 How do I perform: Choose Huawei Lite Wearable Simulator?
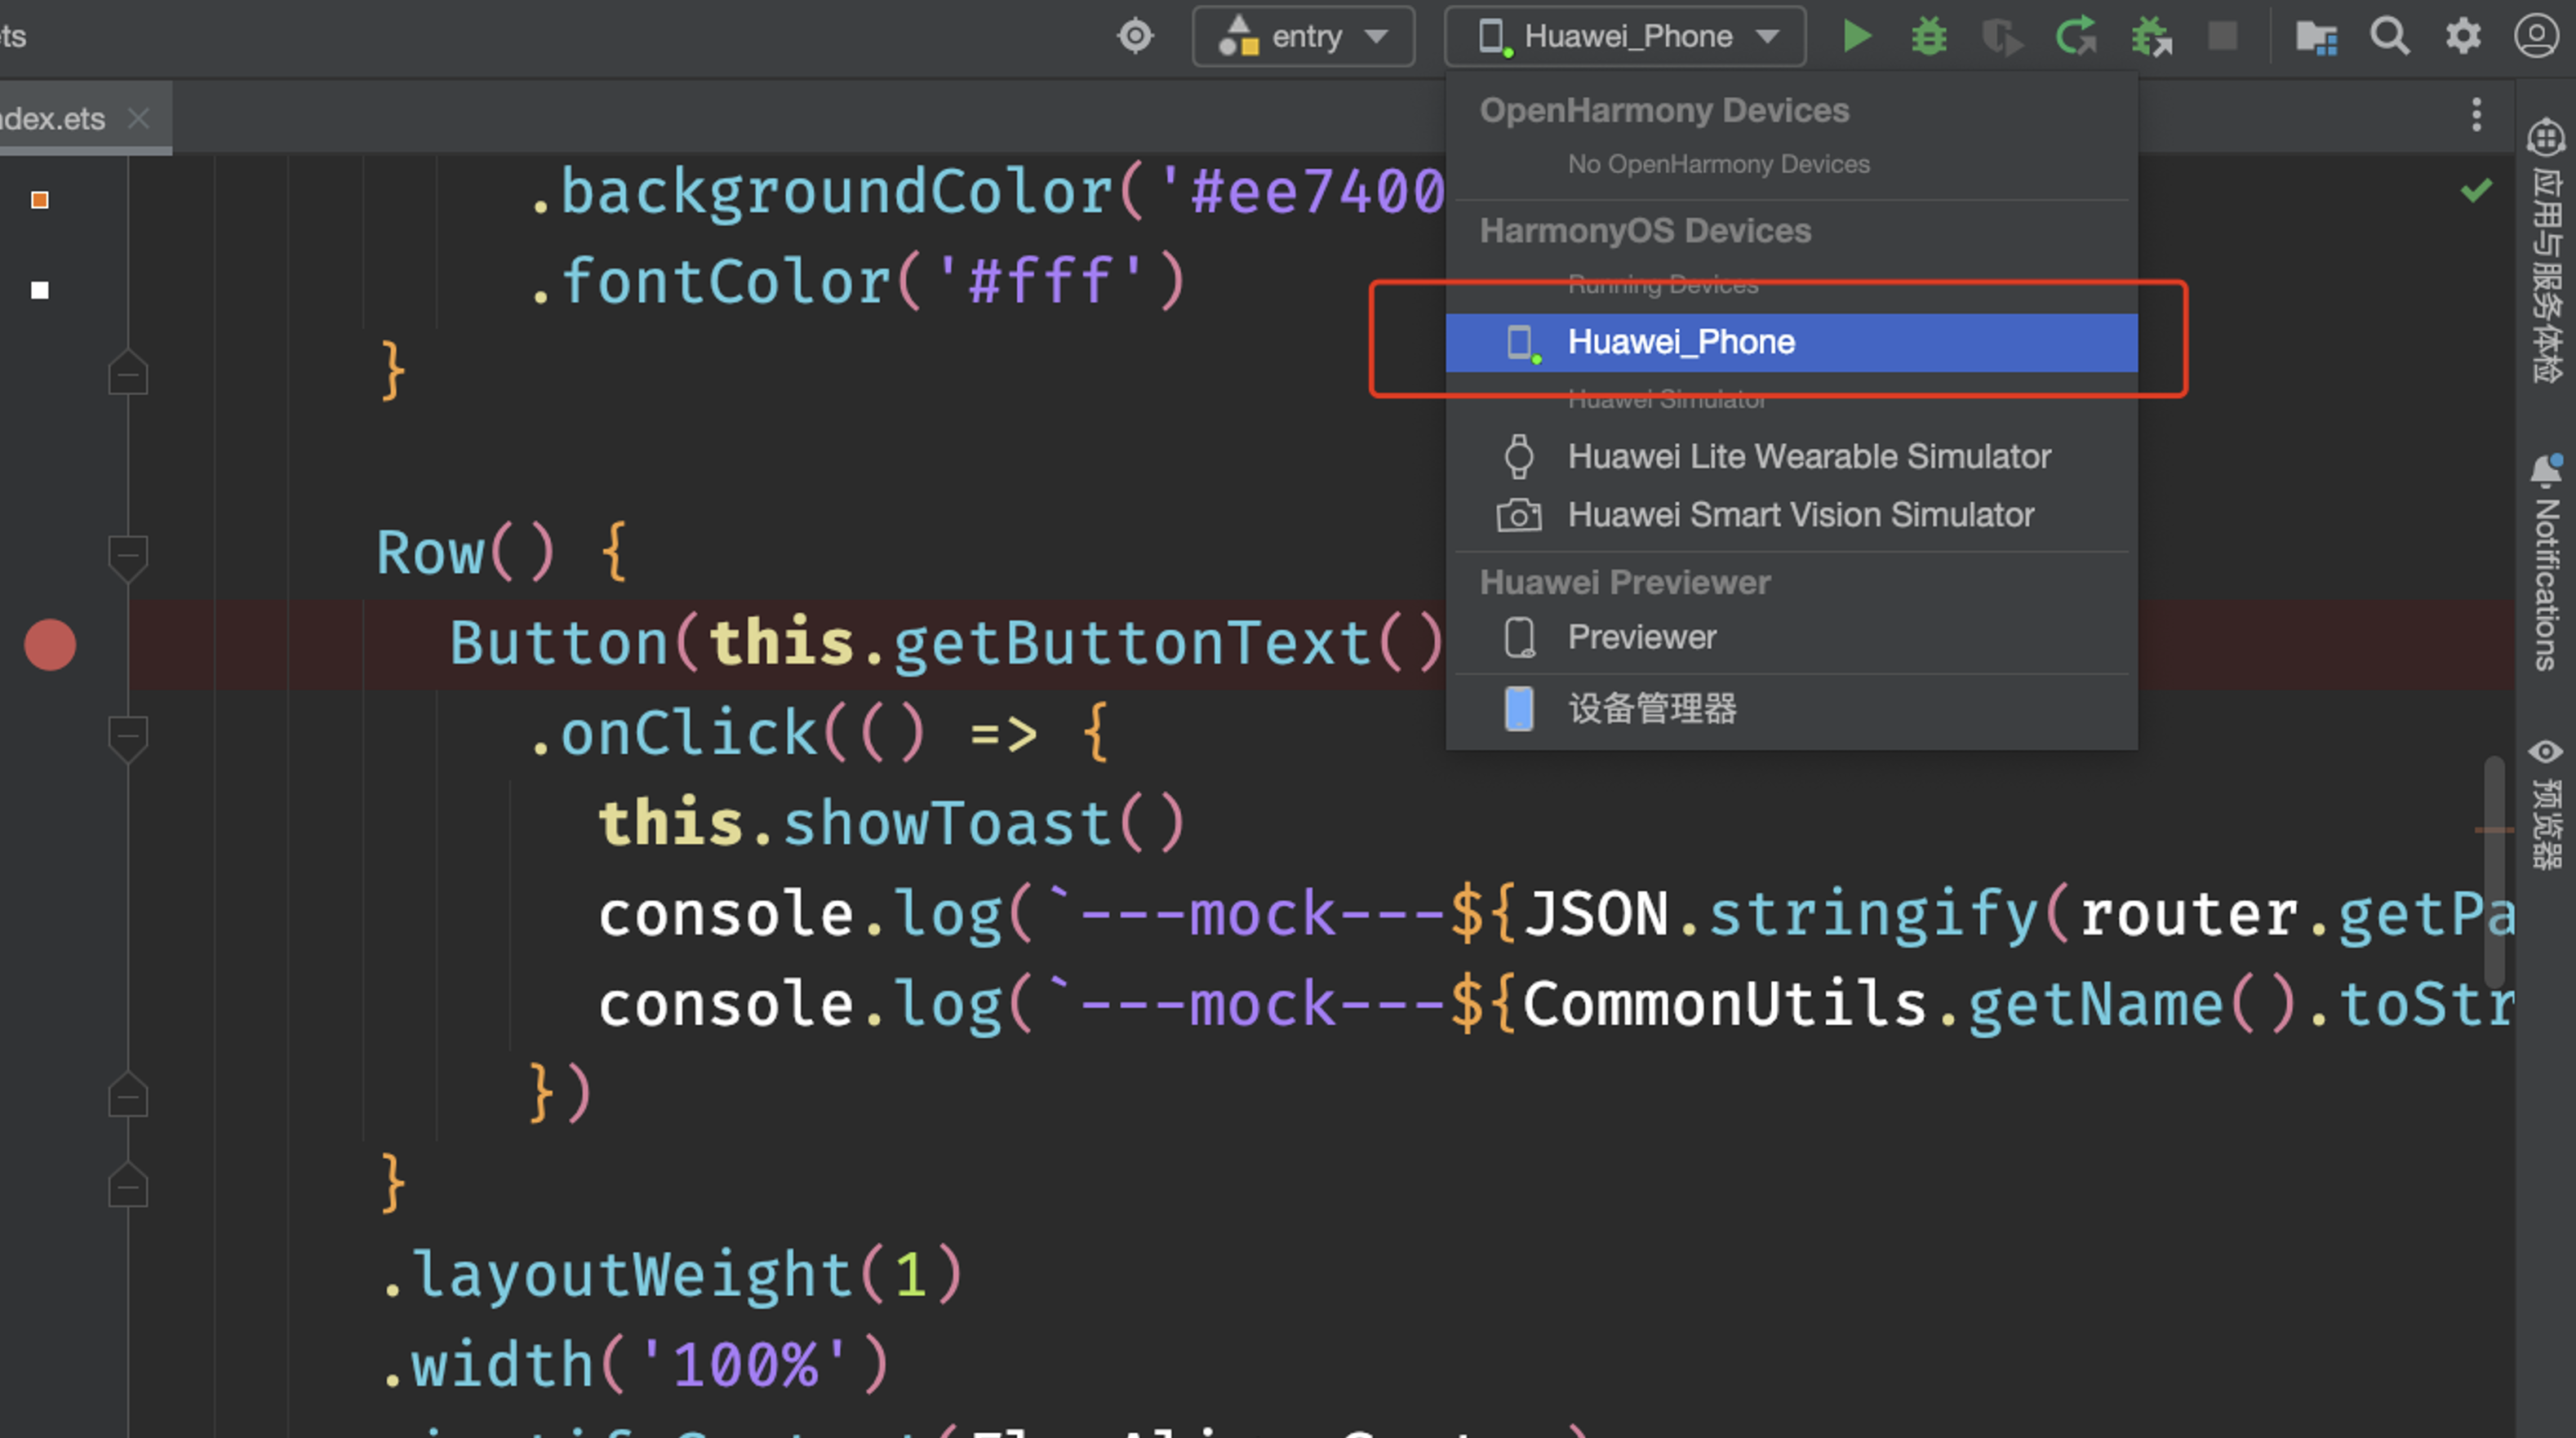point(1808,456)
